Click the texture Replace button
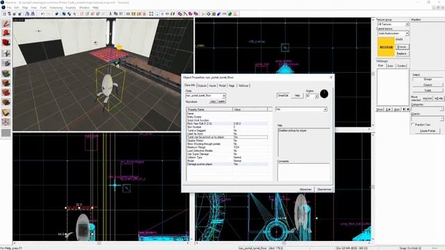Viewport: 445px width, 250px height. pyautogui.click(x=402, y=53)
